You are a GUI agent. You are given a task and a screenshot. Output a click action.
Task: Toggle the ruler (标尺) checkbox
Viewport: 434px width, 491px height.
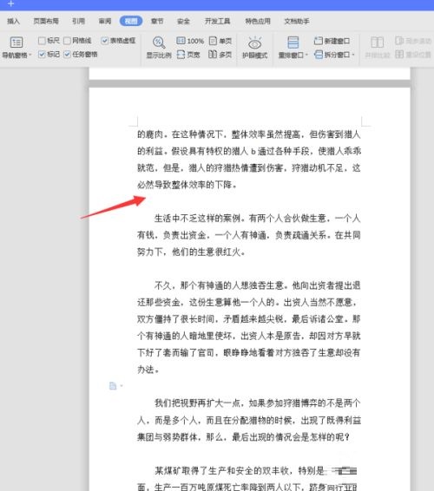(42, 41)
